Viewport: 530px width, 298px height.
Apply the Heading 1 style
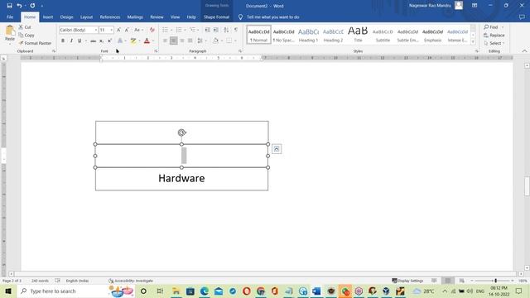[x=308, y=35]
